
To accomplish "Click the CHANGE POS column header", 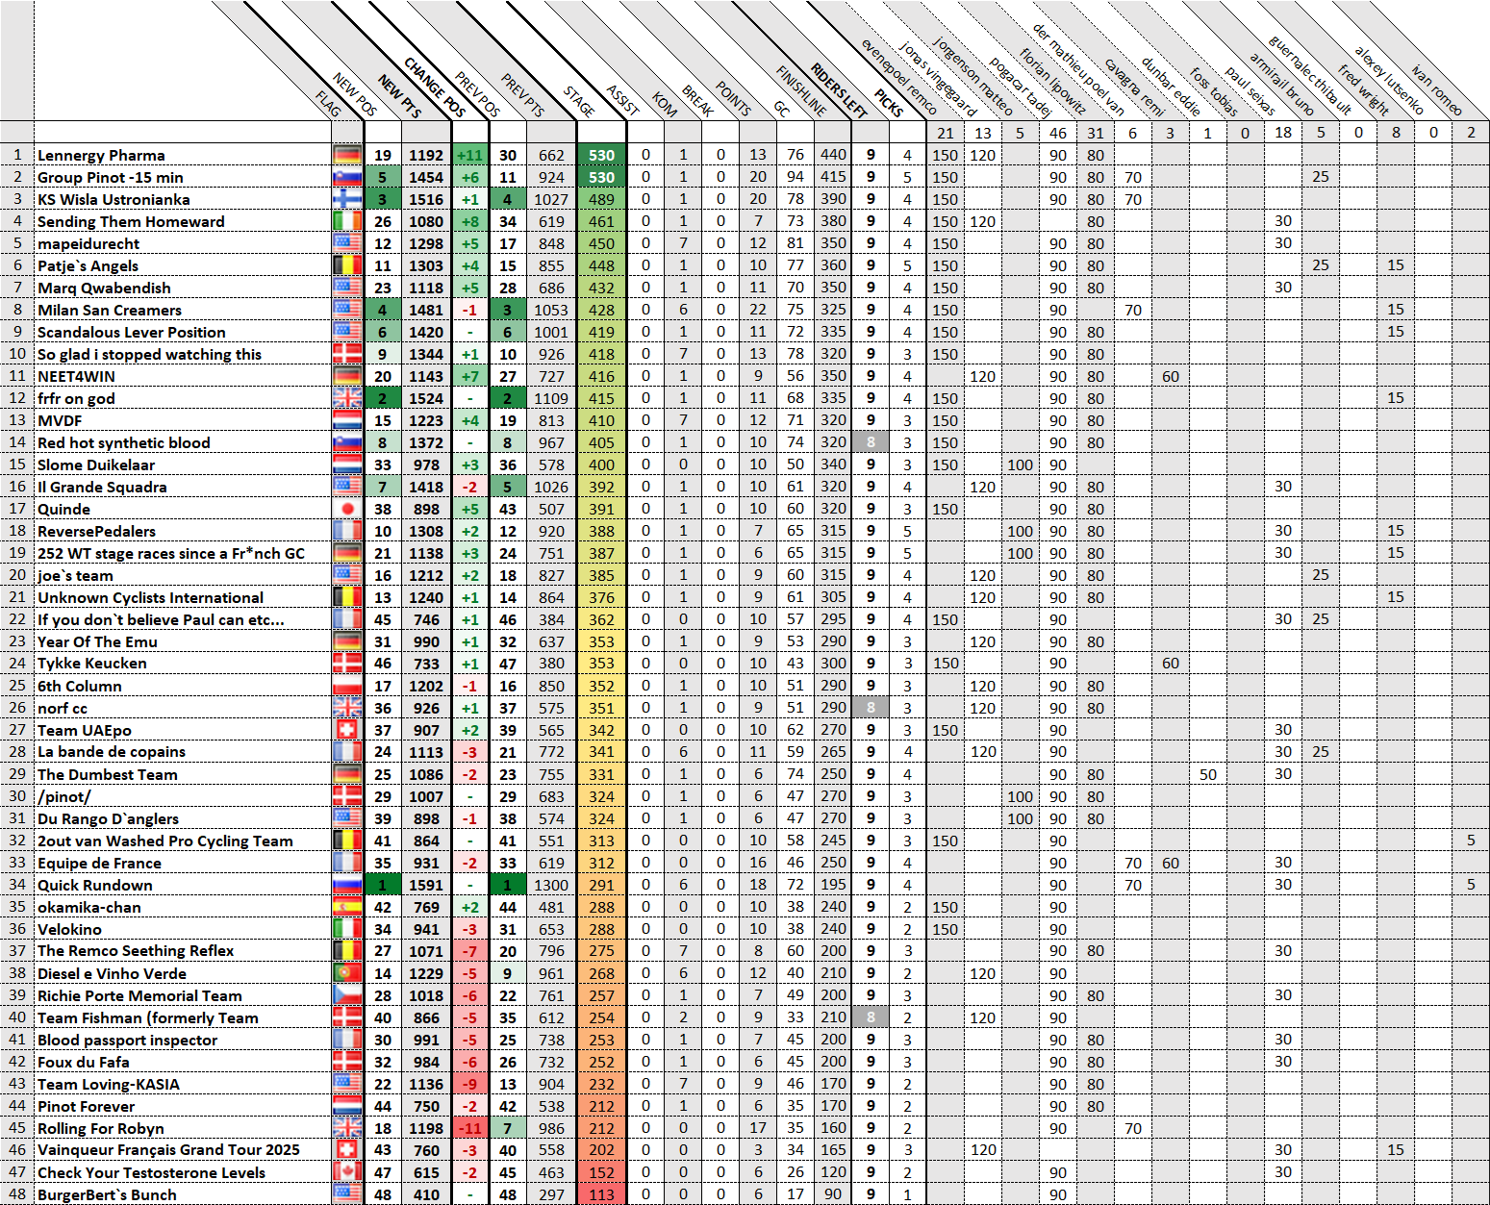I will 435,88.
